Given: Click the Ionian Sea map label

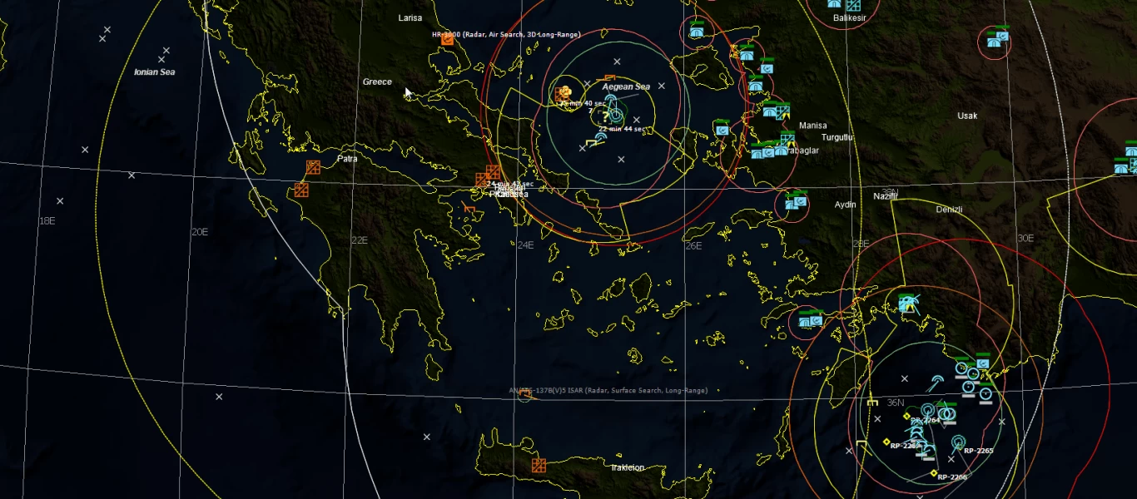Looking at the screenshot, I should [x=155, y=72].
